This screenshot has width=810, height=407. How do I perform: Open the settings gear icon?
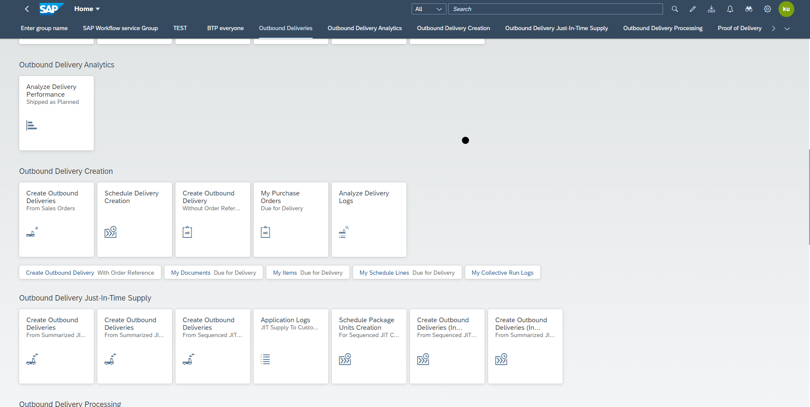coord(768,9)
